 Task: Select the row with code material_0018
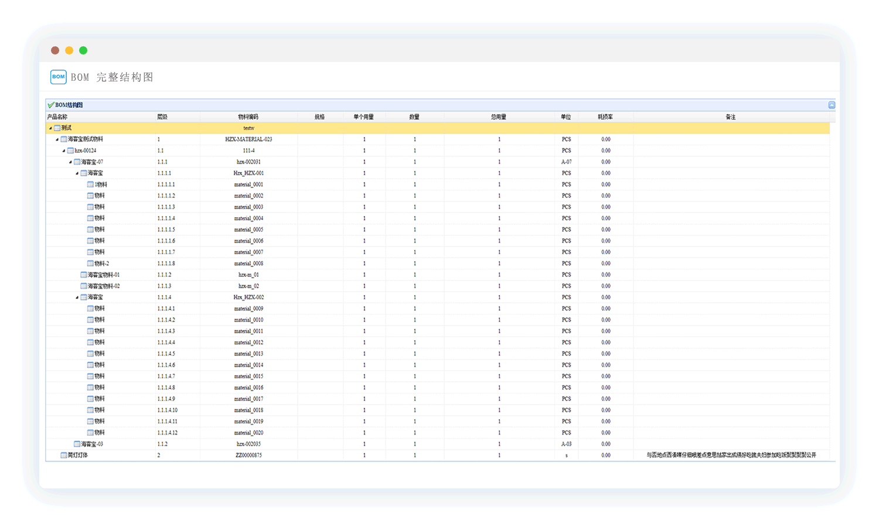click(x=248, y=410)
